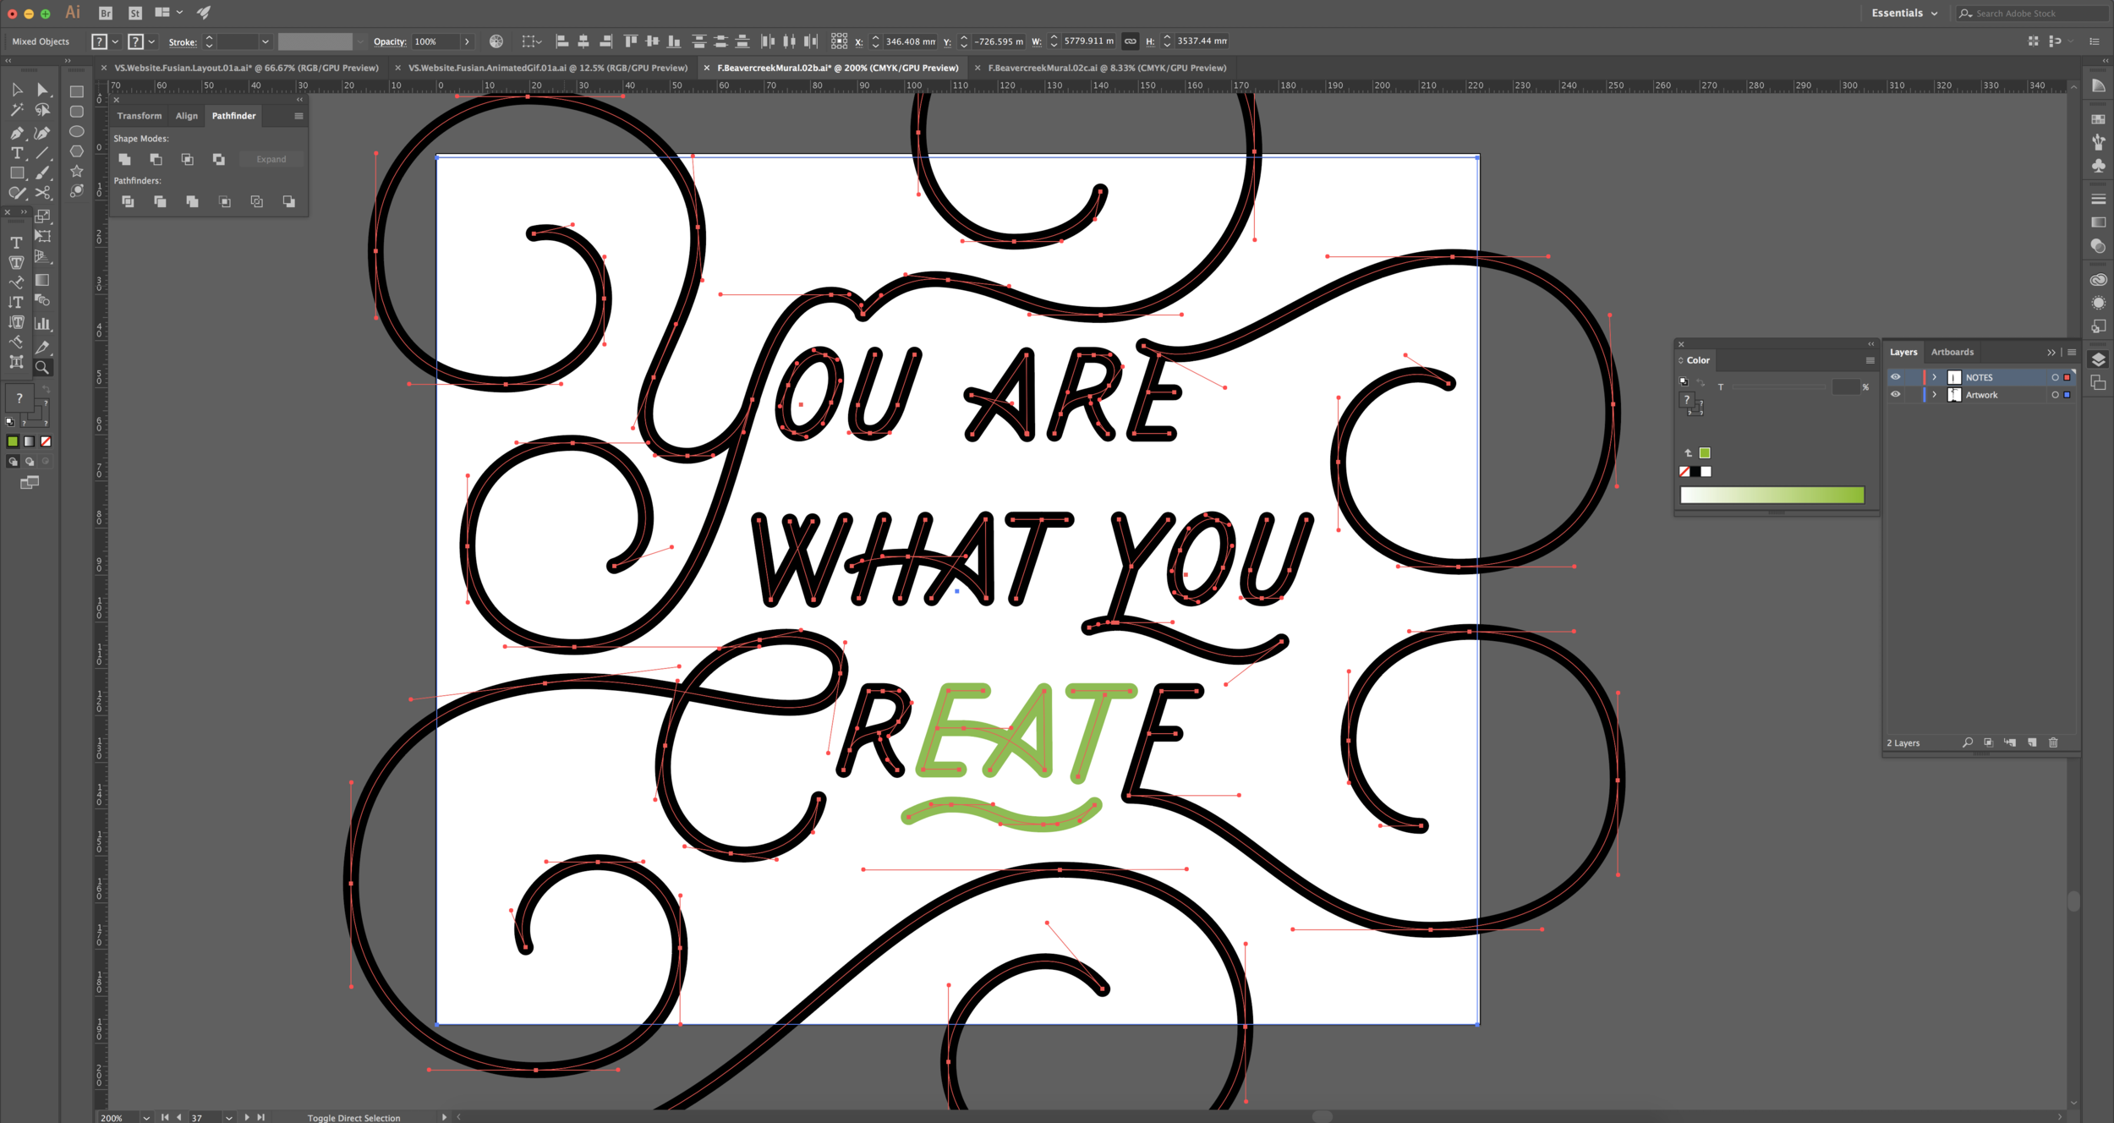
Task: Switch to the Artboards tab
Action: click(x=1952, y=352)
